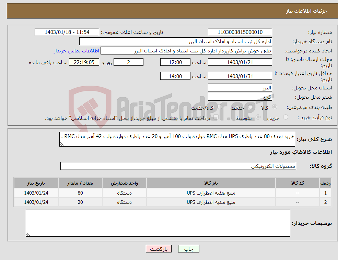Click the remaining days field showing 2
Viewport: 338px width, 260px height.
point(128,62)
